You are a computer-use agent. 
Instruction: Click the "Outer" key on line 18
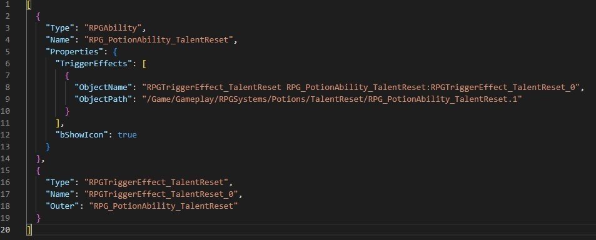61,206
